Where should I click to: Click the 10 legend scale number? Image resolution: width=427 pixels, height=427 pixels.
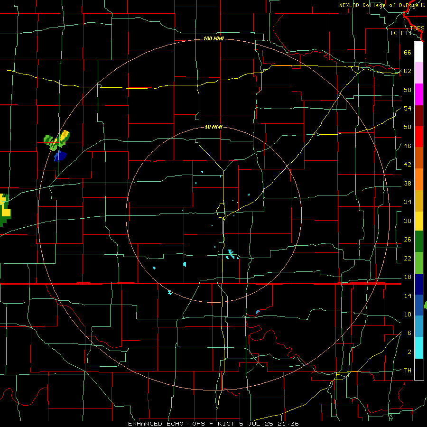pyautogui.click(x=408, y=315)
